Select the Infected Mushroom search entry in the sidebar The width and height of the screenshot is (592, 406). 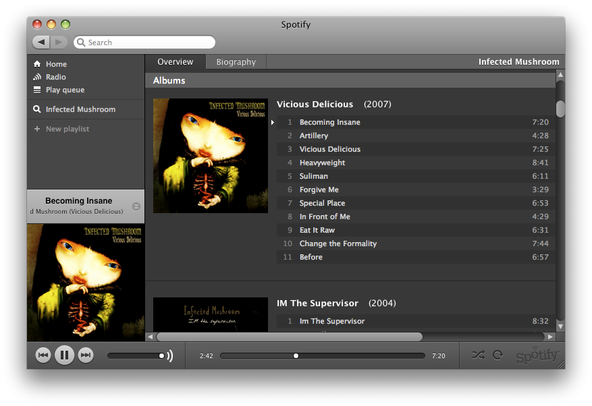(x=80, y=109)
